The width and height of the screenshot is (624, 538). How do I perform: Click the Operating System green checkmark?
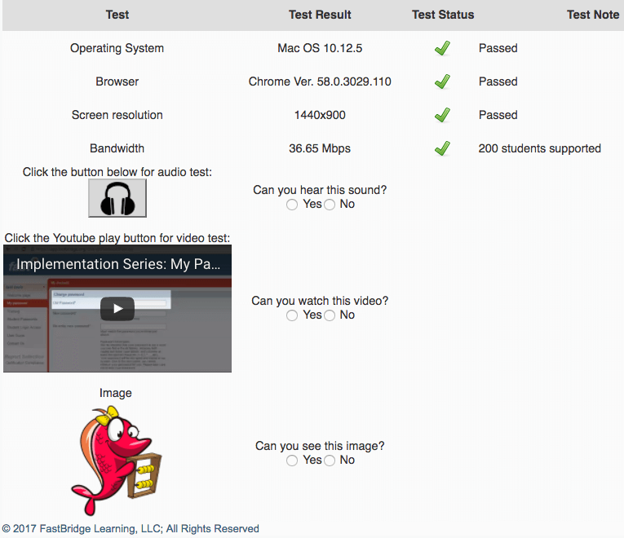pyautogui.click(x=442, y=48)
